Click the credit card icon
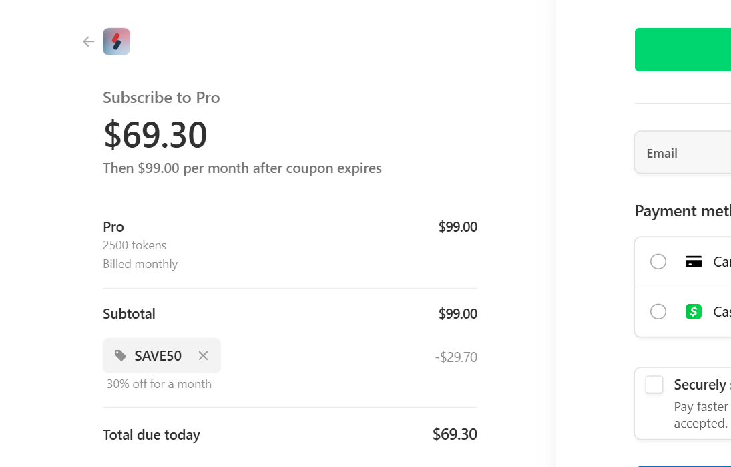This screenshot has height=467, width=731. click(x=694, y=262)
